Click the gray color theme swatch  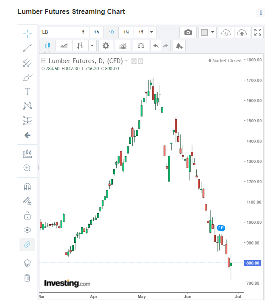coord(204,32)
